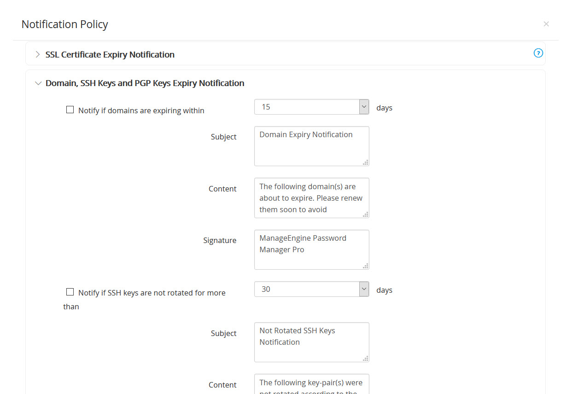Close the Notification Policy dialog
566x394 pixels.
click(546, 24)
